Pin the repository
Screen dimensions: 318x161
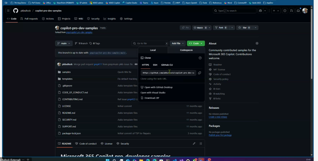(x=185, y=28)
